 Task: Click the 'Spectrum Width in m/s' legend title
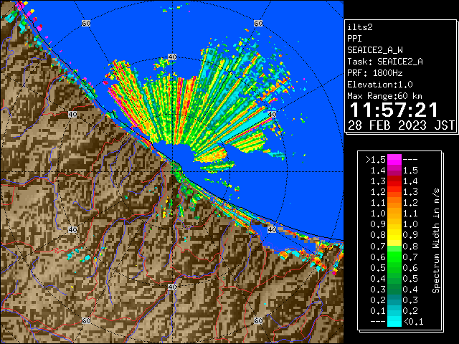[x=436, y=241]
